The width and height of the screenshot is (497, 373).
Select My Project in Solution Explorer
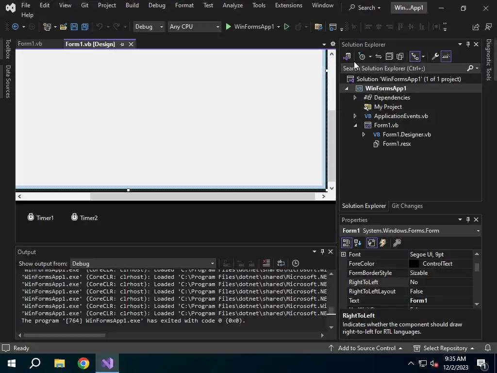(388, 106)
